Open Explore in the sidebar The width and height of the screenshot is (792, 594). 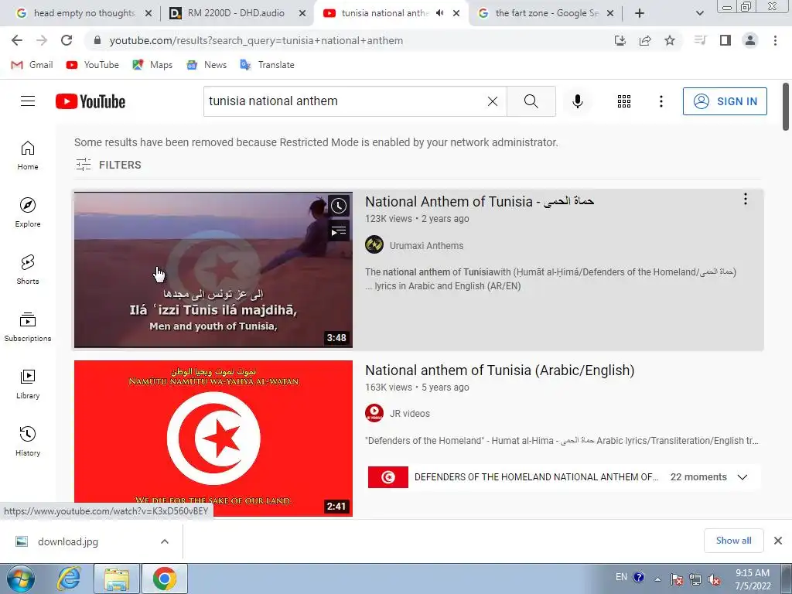point(28,212)
